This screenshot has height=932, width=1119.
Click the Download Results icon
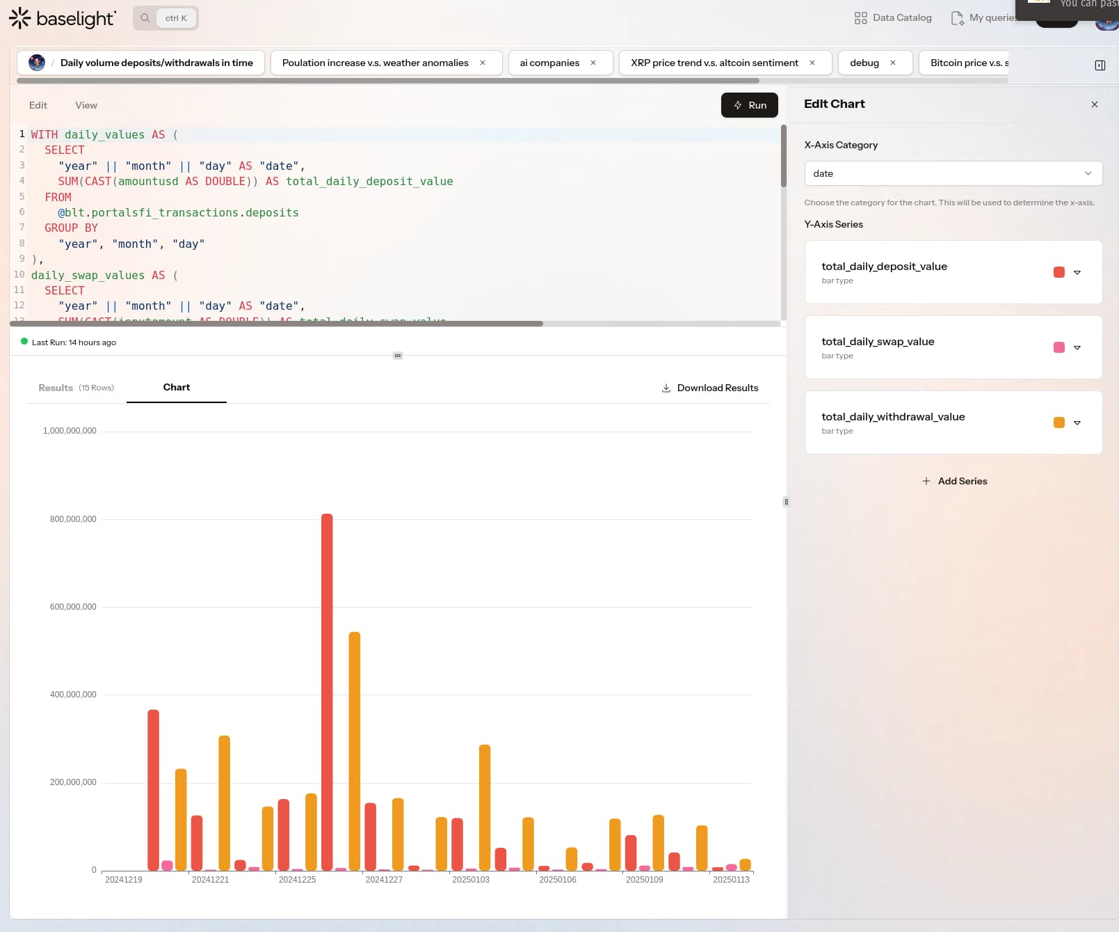[x=666, y=388]
